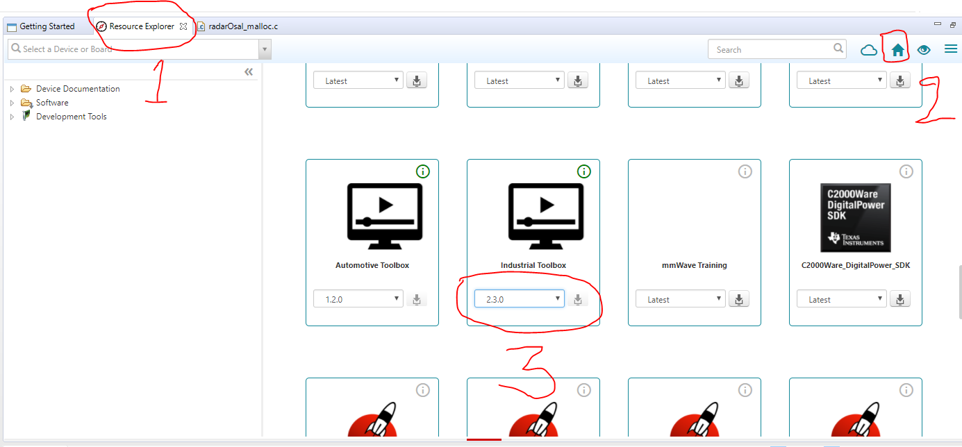
Task: Open Industrial Toolbox version dropdown 2.3.0
Action: (519, 299)
